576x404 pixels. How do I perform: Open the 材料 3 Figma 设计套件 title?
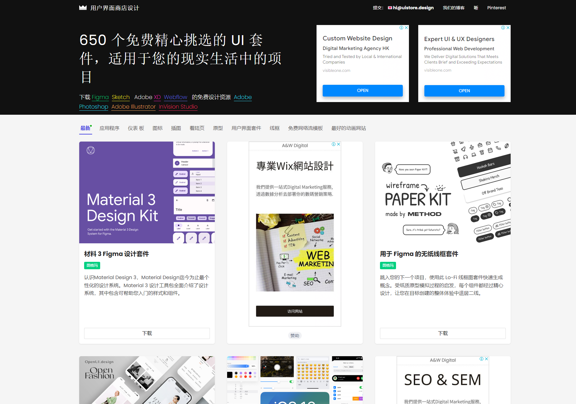(116, 254)
